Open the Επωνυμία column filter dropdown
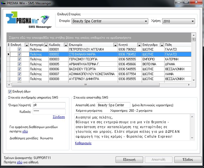The height and width of the screenshot is (168, 204). pyautogui.click(x=115, y=45)
